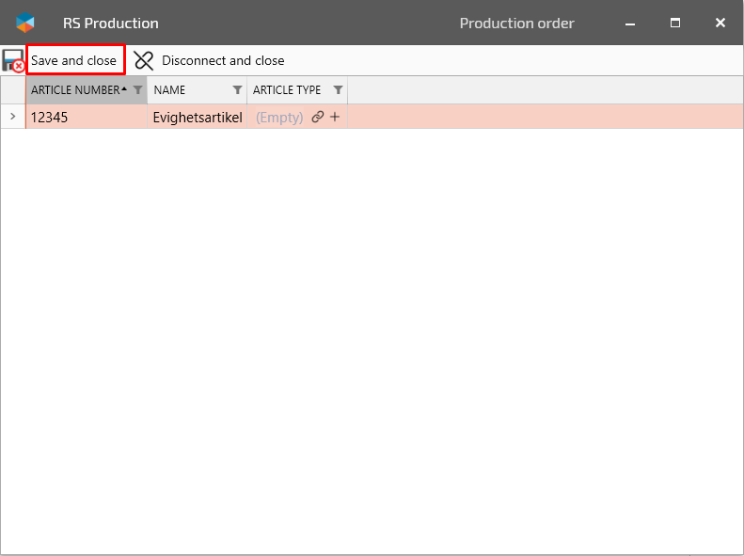Open the Article Number column filter
This screenshot has width=744, height=556.
click(138, 90)
